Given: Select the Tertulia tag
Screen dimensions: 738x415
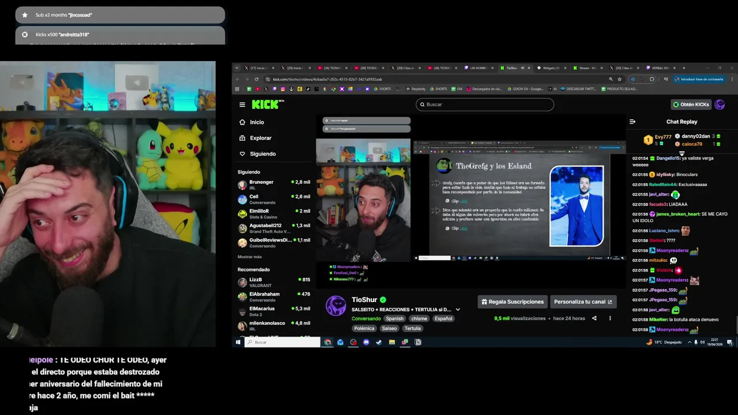Looking at the screenshot, I should 412,329.
